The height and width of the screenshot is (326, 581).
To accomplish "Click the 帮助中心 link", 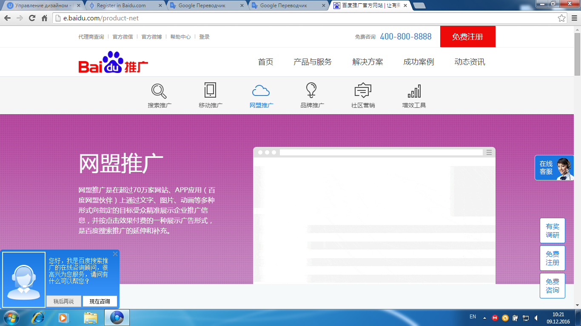I will coord(181,37).
